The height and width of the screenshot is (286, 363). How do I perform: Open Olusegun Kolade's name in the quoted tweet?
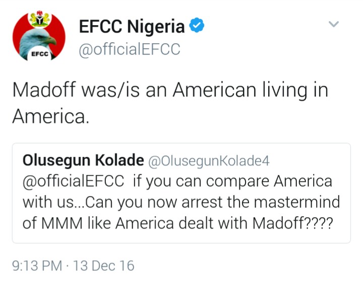(83, 160)
